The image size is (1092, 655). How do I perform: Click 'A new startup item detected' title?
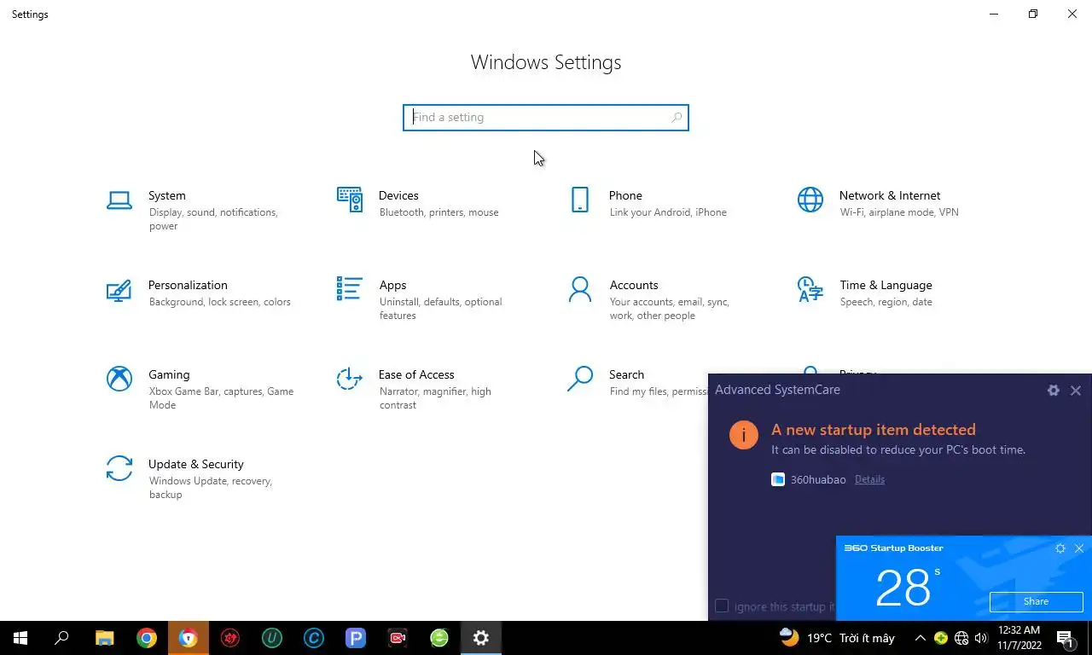874,430
